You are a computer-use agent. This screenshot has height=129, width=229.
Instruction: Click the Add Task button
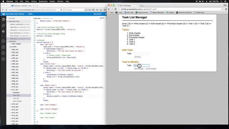tap(137, 57)
